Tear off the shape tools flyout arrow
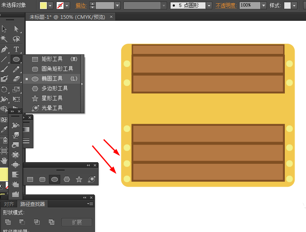 click(x=82, y=84)
